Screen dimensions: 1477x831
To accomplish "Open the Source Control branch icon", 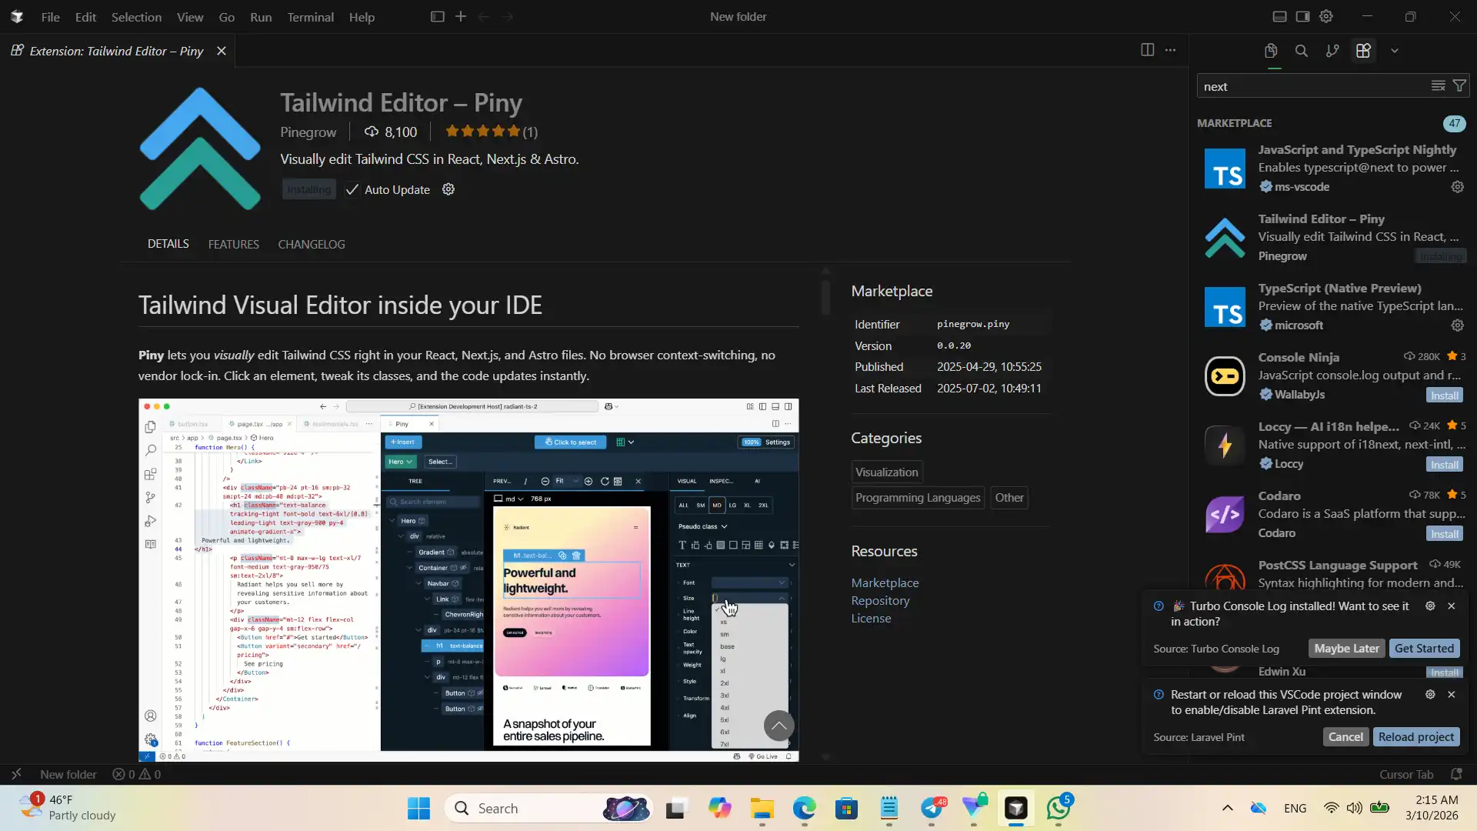I will tap(1332, 51).
